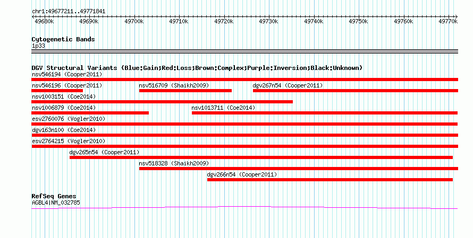Image resolution: width=473 pixels, height=238 pixels.
Task: Click the 49740k ruler tick label
Action: click(314, 21)
